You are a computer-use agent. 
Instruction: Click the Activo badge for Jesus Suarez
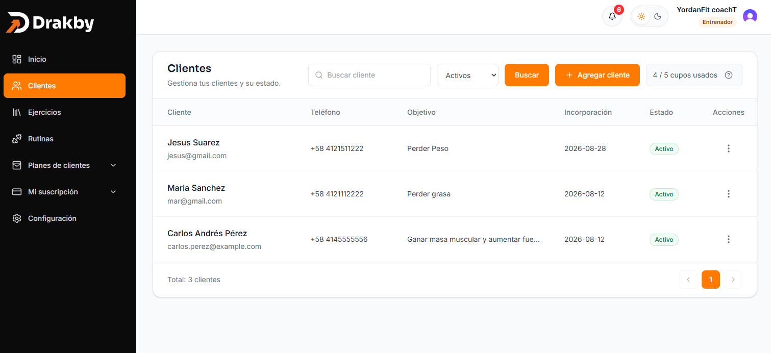(x=664, y=149)
